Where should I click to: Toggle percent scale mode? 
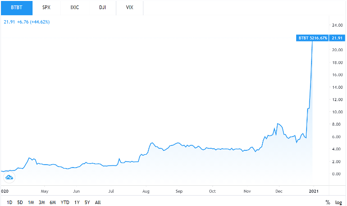(328, 202)
